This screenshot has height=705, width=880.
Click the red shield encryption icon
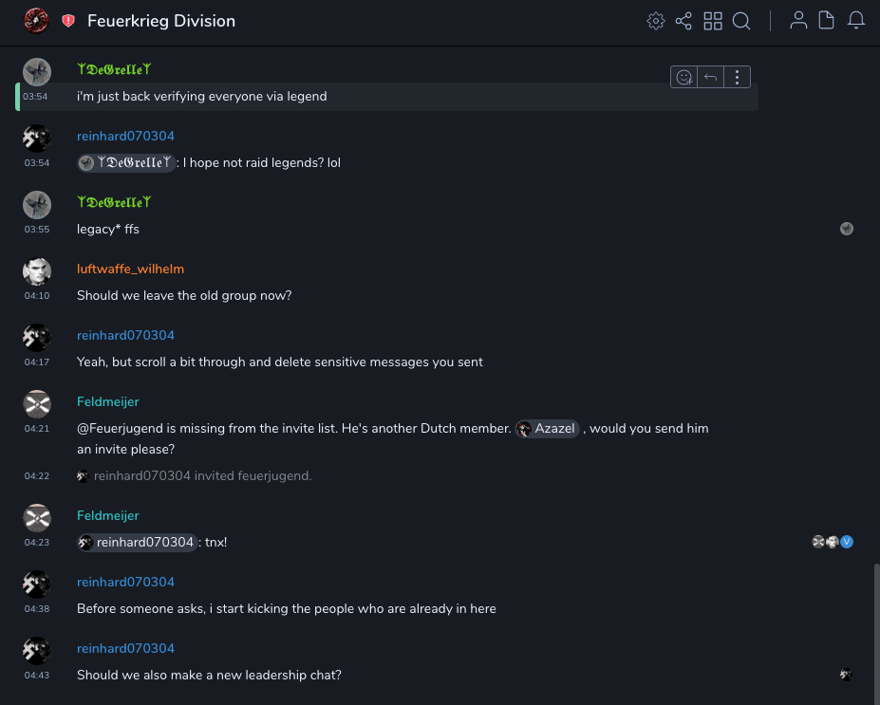pyautogui.click(x=68, y=21)
